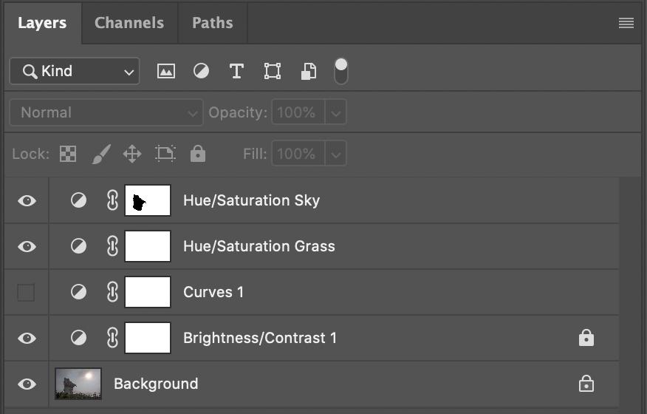
Task: Filter for shape layers icon
Action: pyautogui.click(x=273, y=71)
